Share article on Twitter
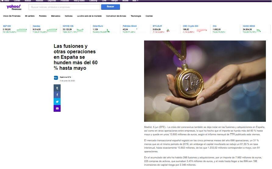The image size is (272, 169). [57, 102]
